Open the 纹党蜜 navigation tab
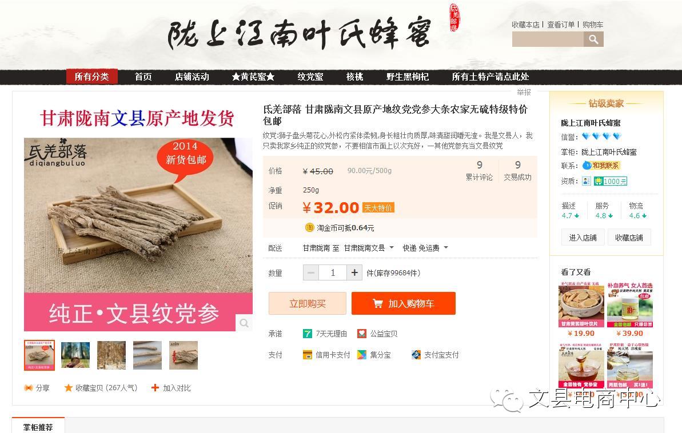Image resolution: width=682 pixels, height=433 pixels. coord(310,77)
